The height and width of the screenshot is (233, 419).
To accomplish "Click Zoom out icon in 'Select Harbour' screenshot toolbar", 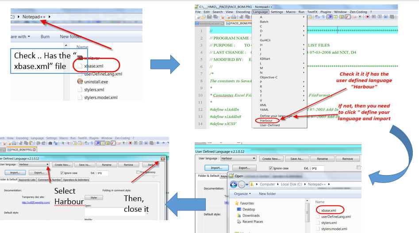I will pyautogui.click(x=68, y=143).
